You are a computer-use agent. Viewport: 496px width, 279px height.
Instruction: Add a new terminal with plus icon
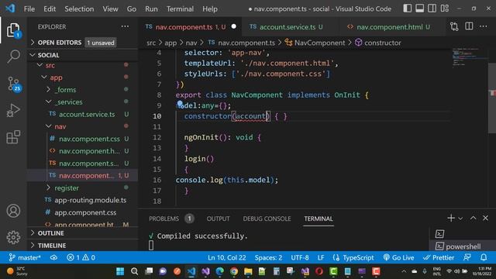point(451,218)
